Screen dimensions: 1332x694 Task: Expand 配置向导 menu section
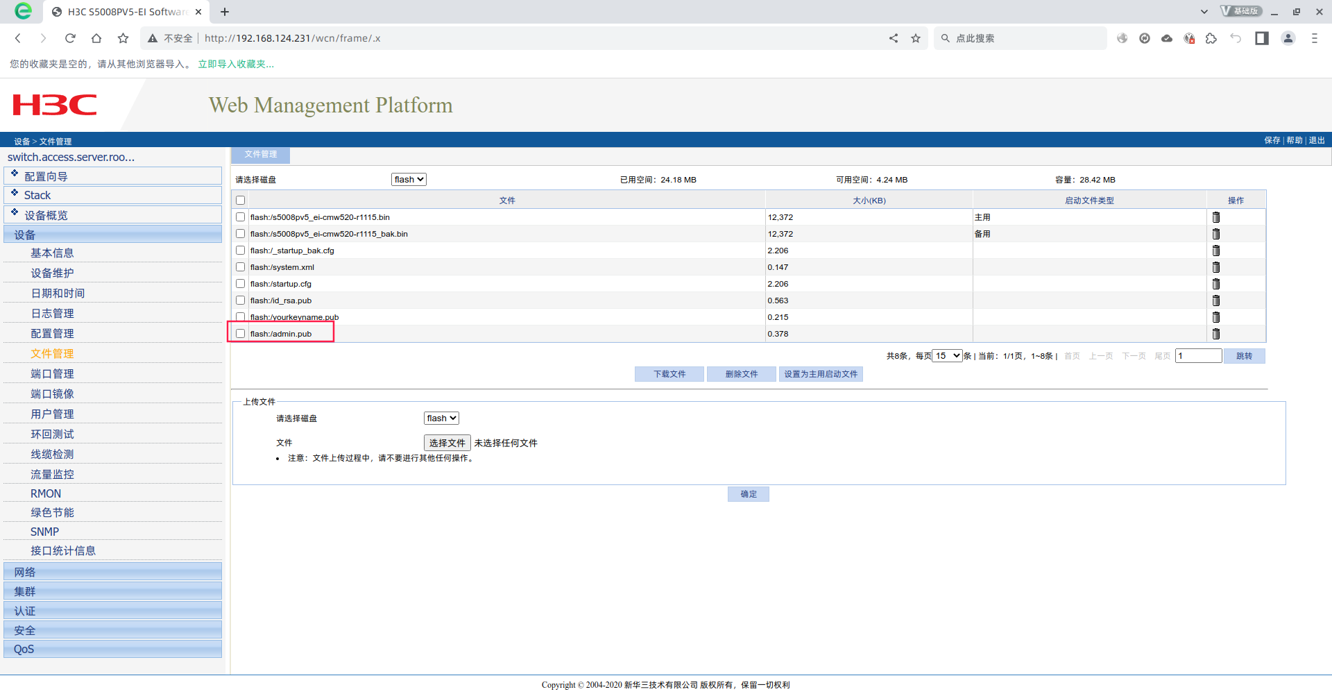pyautogui.click(x=113, y=176)
